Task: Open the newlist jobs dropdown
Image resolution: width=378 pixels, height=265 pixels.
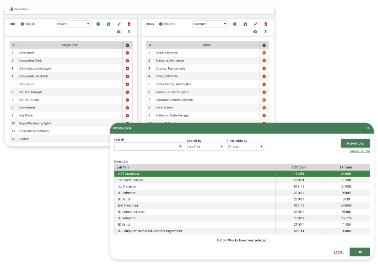Action: (x=74, y=24)
